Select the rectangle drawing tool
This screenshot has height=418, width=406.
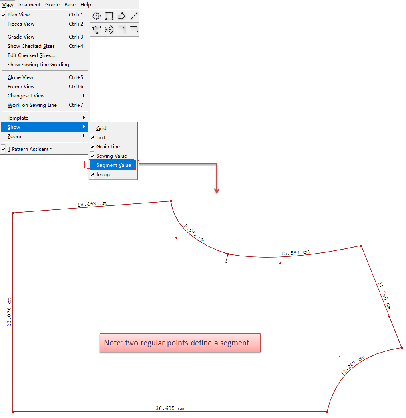click(x=109, y=16)
